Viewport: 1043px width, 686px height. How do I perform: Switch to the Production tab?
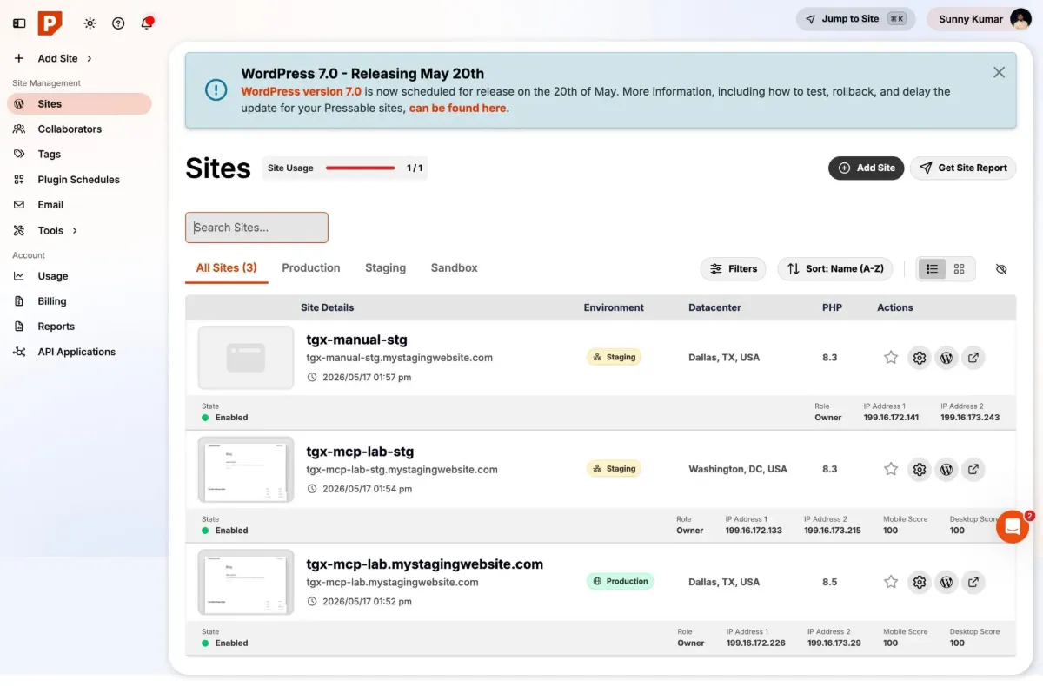pyautogui.click(x=311, y=267)
